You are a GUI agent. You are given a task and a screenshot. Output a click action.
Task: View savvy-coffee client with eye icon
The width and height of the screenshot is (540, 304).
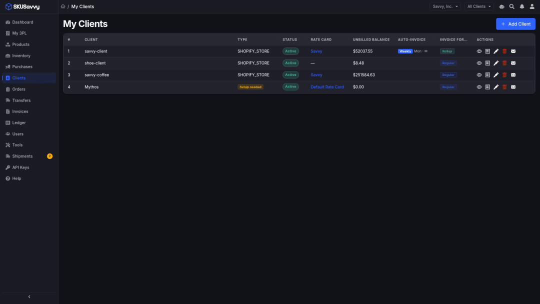click(479, 74)
